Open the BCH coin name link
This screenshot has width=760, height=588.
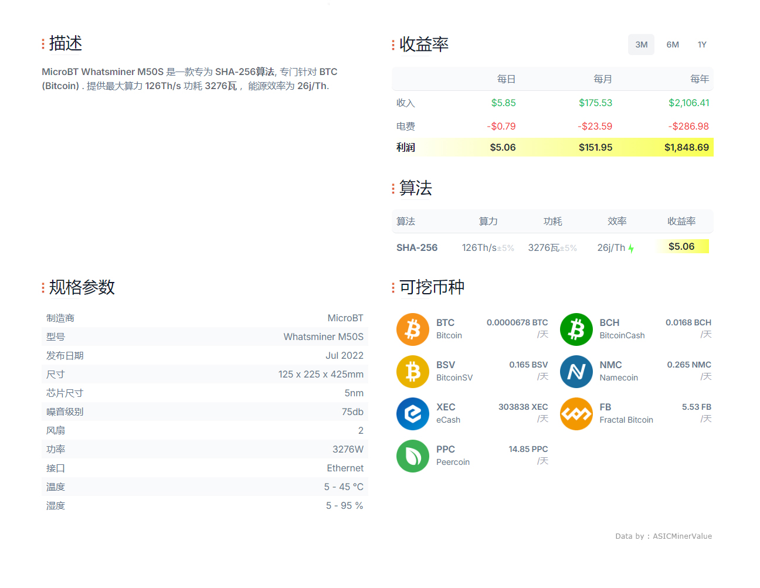[609, 322]
